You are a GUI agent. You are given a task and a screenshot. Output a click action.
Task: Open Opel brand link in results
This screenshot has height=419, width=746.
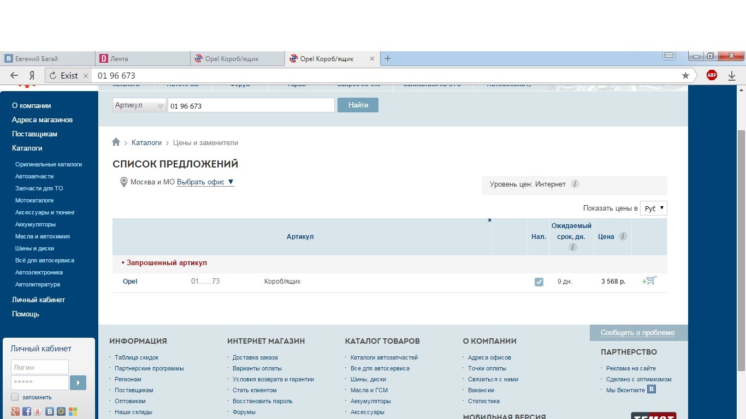pos(130,282)
